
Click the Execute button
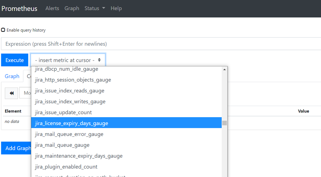pos(14,60)
